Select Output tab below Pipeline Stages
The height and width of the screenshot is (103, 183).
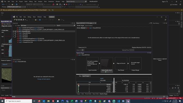click(78, 94)
